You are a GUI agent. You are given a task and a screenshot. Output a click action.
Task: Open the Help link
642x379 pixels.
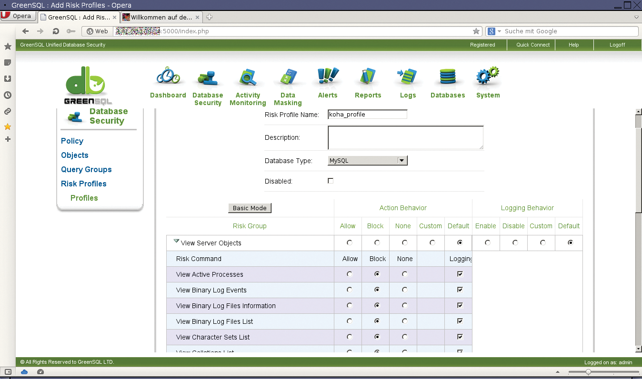coord(573,45)
